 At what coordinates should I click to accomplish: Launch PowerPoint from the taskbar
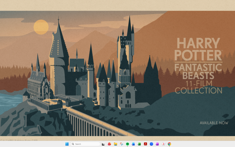tap(109, 144)
